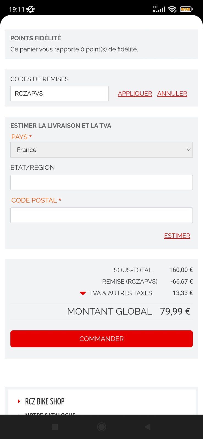Tap the Montant Global 79,99 € total

pos(175,311)
